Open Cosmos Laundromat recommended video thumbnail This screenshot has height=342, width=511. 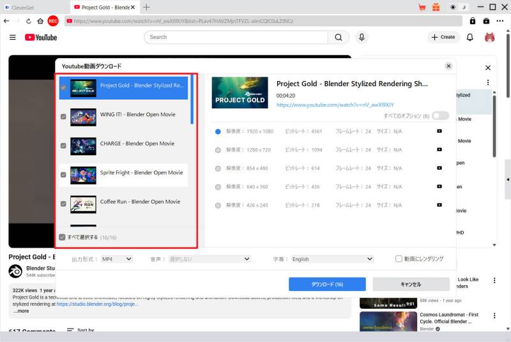388,321
